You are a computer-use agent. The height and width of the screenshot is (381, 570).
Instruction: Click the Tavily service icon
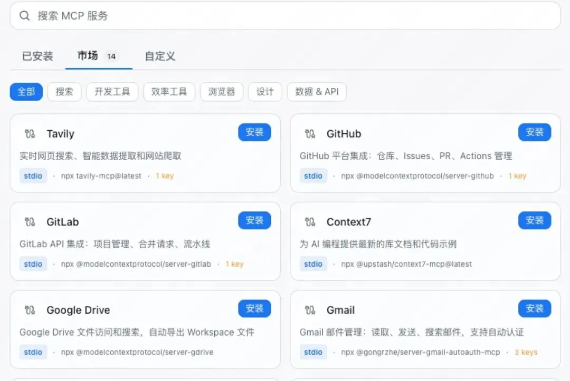click(x=30, y=134)
